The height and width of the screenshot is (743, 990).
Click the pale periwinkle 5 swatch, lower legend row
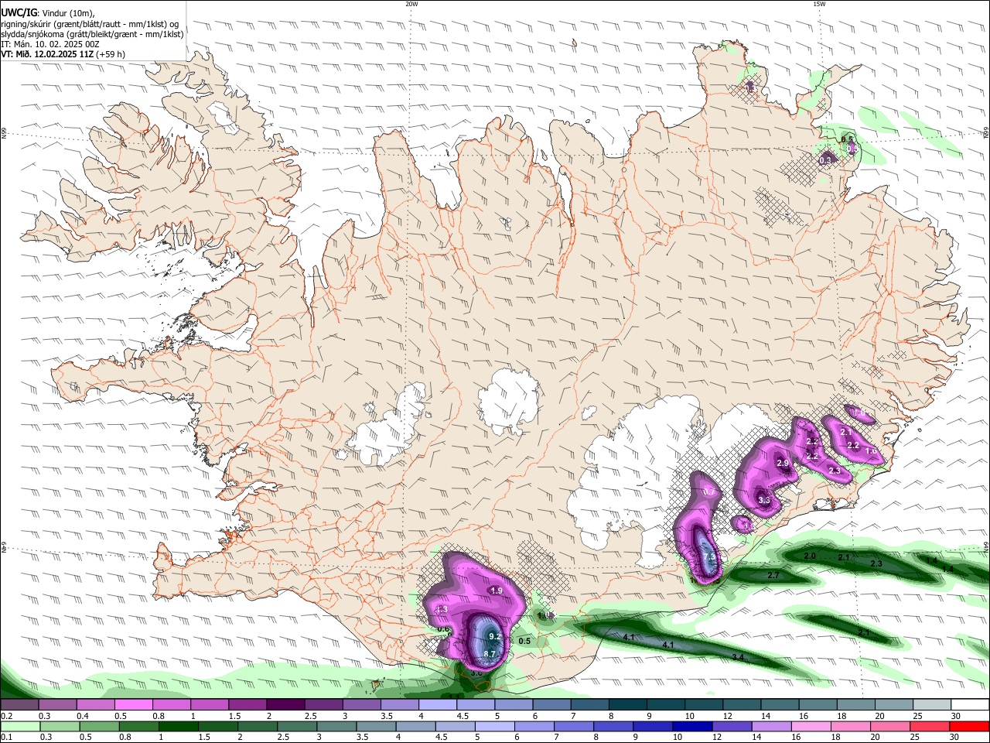[493, 726]
